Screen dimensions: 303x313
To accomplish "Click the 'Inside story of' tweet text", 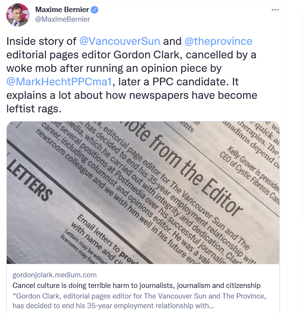I will tap(41, 41).
